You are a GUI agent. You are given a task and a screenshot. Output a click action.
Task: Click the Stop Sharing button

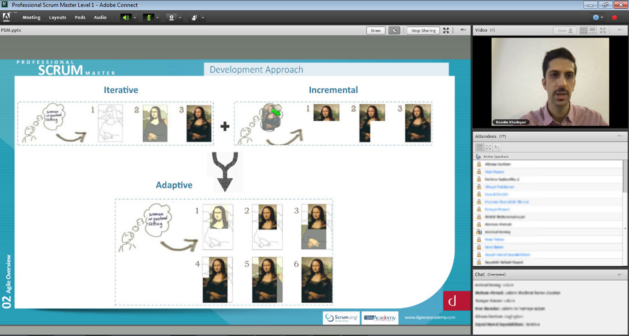(423, 30)
